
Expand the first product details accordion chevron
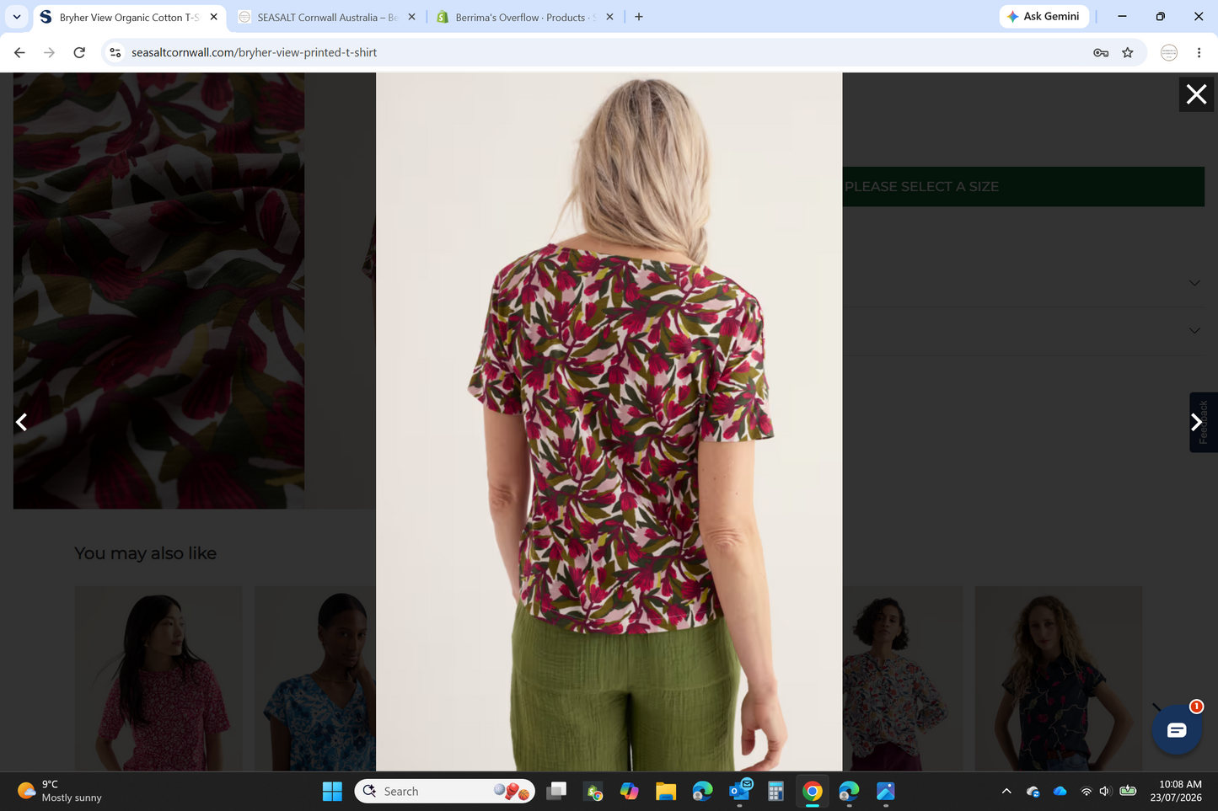[1194, 283]
